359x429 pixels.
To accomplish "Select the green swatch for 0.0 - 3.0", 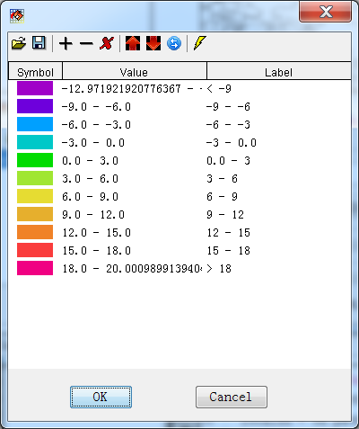I will (x=35, y=160).
